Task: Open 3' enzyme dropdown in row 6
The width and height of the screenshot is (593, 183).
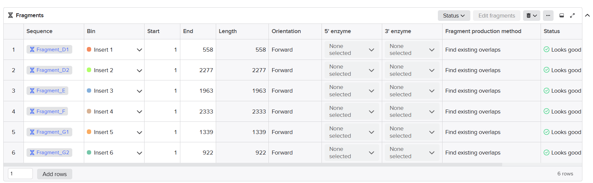Action: coord(412,153)
